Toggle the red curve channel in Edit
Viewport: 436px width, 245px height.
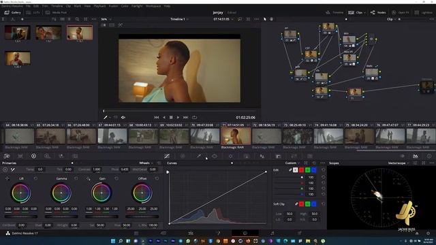tap(301, 170)
